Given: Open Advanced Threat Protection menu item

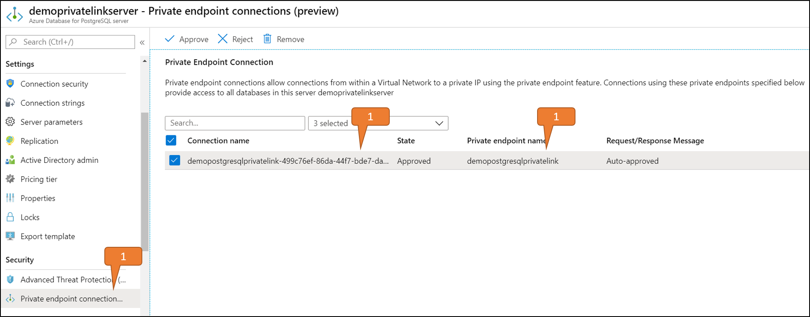Looking at the screenshot, I should [73, 280].
